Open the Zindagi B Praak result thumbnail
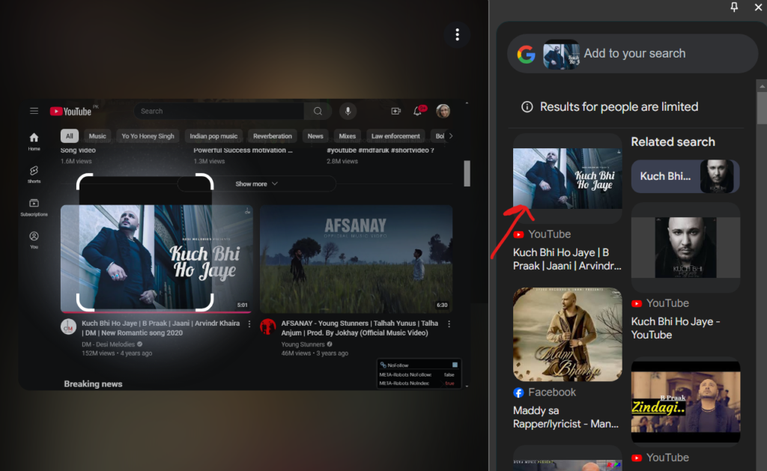Viewport: 767px width, 471px height. (685, 401)
